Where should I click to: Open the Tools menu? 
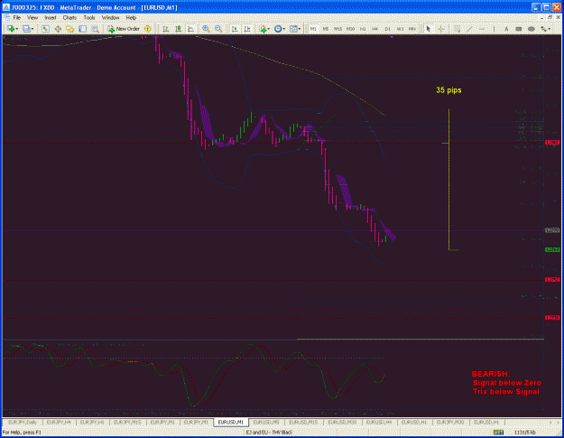89,18
